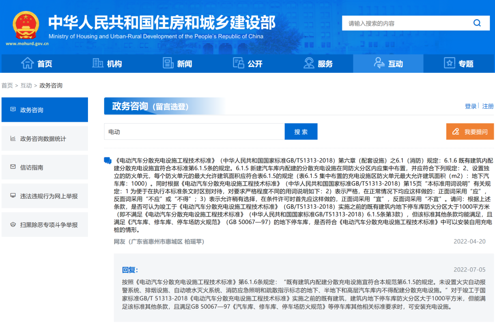The image size is (495, 325).
Task: Click the 首页 breadcrumb link
Action: point(7,86)
